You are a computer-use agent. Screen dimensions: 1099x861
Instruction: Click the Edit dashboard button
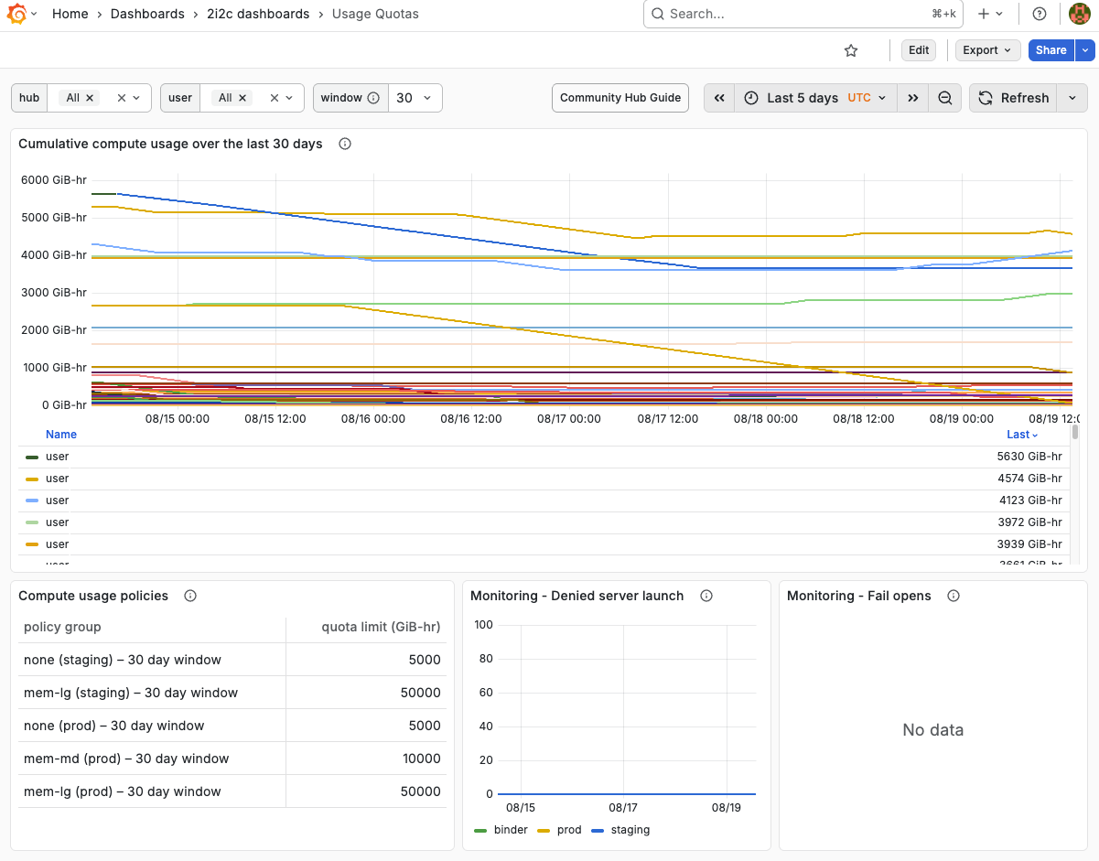(x=919, y=50)
